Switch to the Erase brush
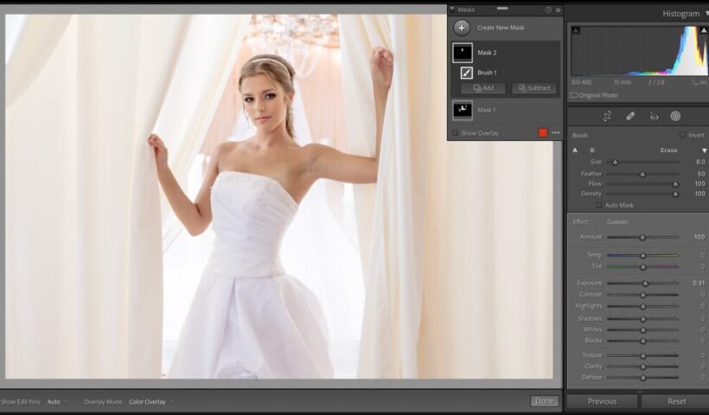709x415 pixels. (668, 150)
